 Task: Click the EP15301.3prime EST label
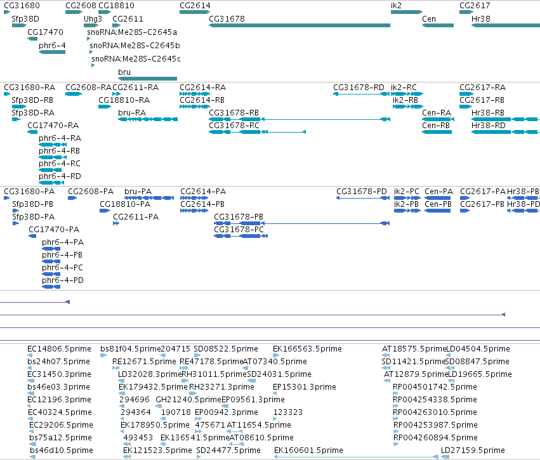(x=305, y=387)
